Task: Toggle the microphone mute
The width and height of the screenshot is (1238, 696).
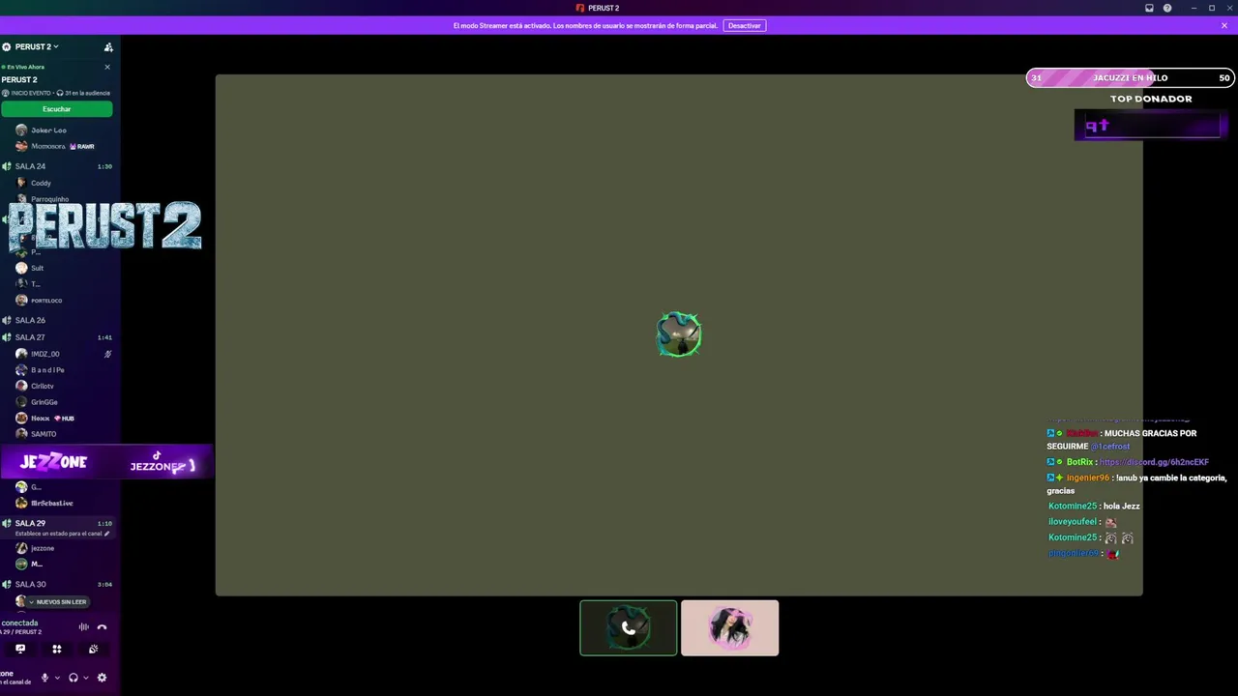Action: click(x=44, y=678)
